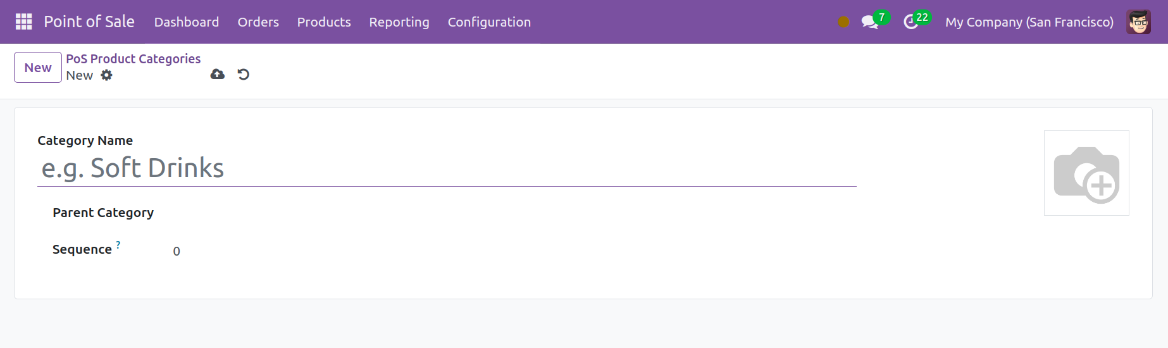Open the user avatar menu
This screenshot has height=348, width=1168.
[x=1138, y=22]
